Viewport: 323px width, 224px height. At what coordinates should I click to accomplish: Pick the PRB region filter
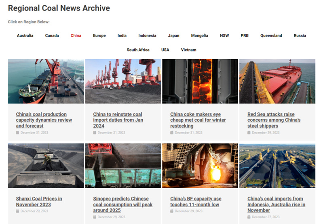245,35
